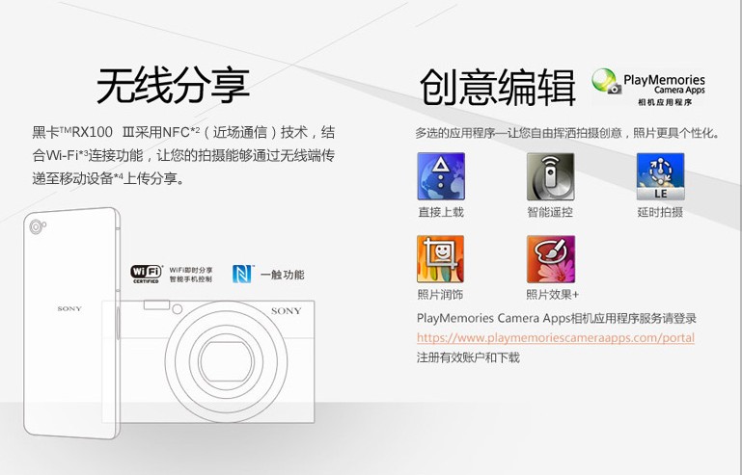Open the 照片效果+ picture effect icon
Viewport: 742px width, 475px height.
pyautogui.click(x=550, y=259)
